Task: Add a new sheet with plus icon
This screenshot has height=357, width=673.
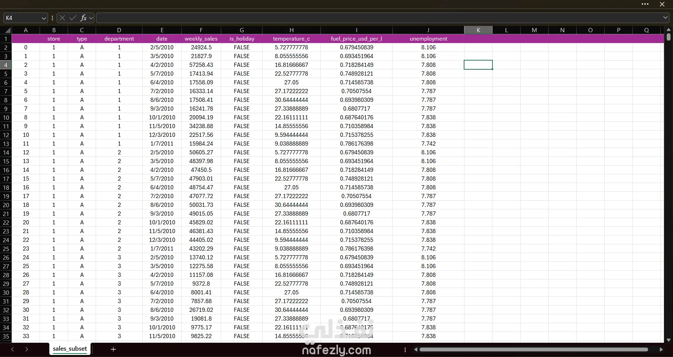Action: pos(113,349)
